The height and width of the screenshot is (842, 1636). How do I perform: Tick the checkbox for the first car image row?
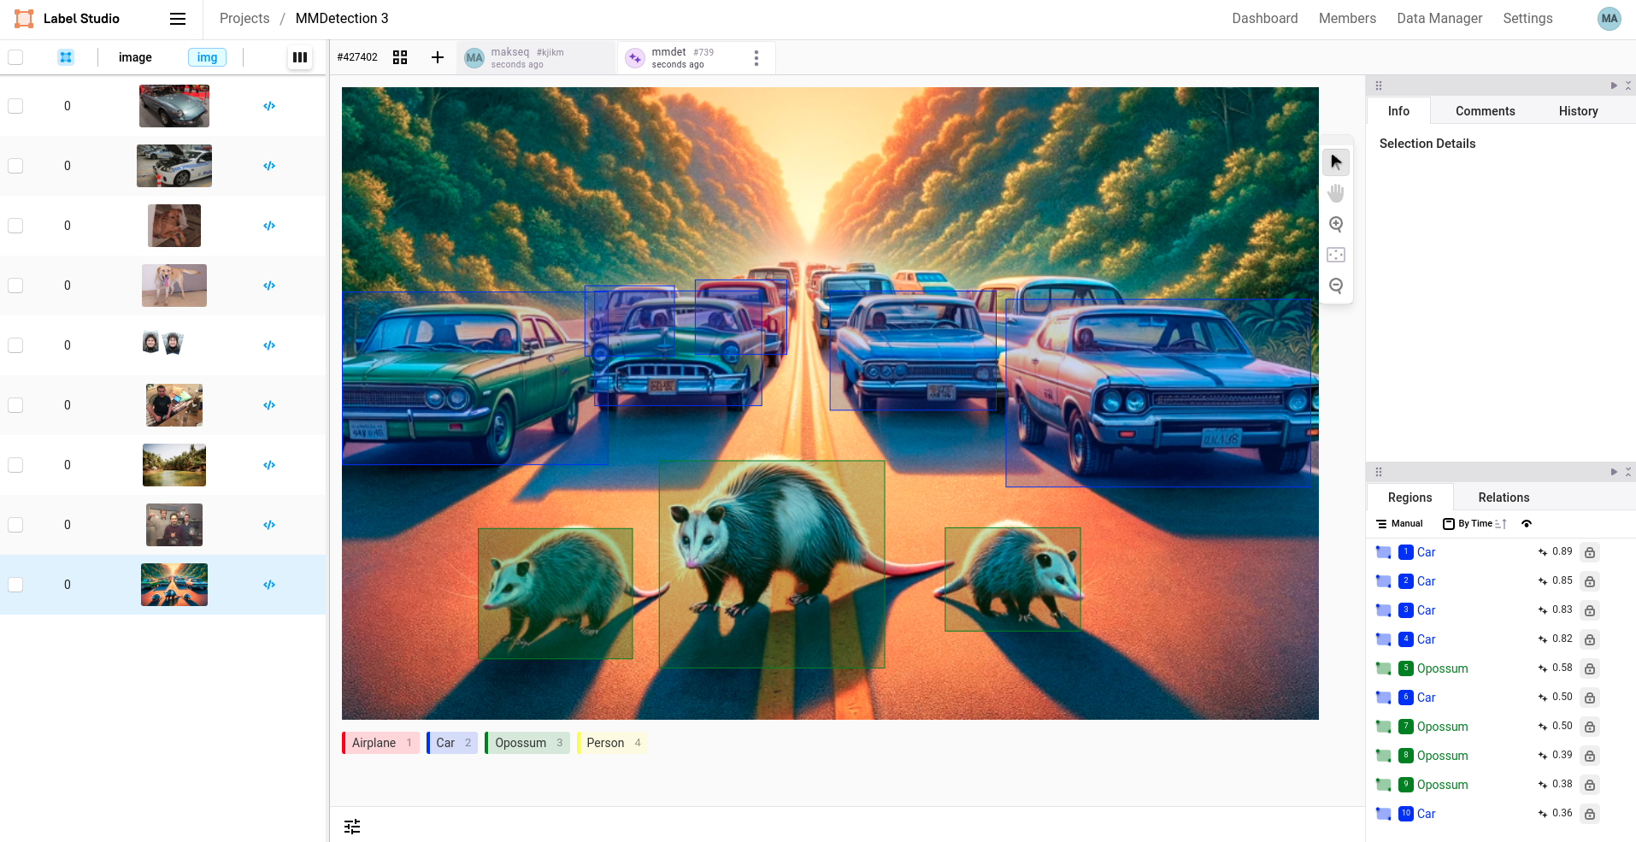(15, 106)
